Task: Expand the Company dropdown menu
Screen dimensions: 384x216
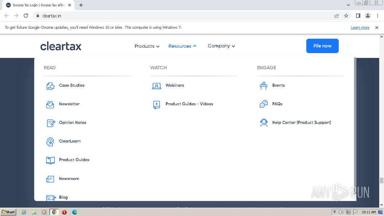Action: pos(221,46)
